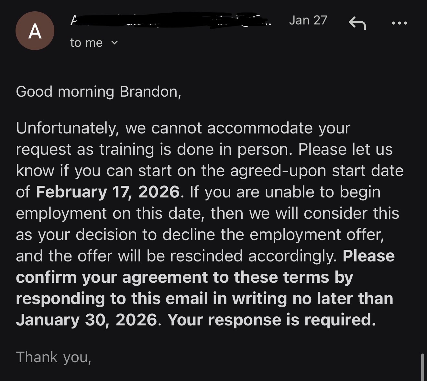427x381 pixels.
Task: Click the "Jan 27" email date
Action: 308,20
